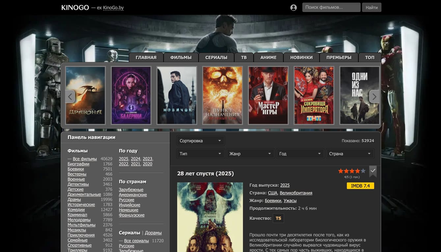Rate the movie with the fifth star
Screen dimensions: 441x252
(363, 171)
